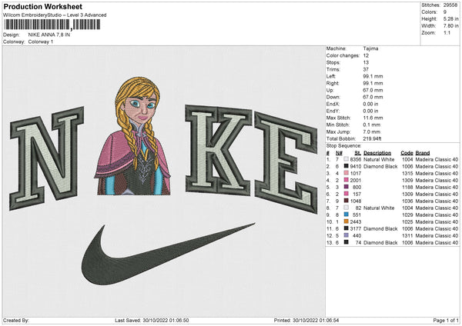Select the Stops value 13
The width and height of the screenshot is (462, 326).
[x=366, y=62]
